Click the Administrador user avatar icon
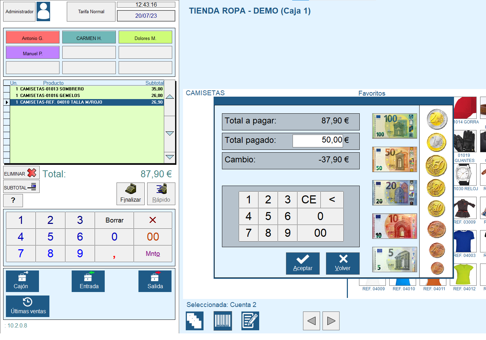 coord(43,11)
